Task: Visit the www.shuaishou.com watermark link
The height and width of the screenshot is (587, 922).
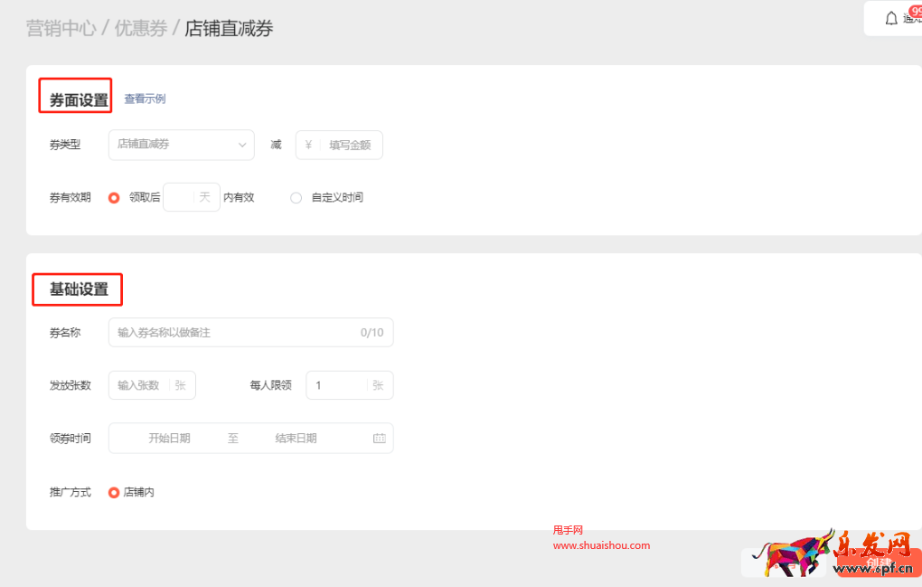Action: [603, 545]
